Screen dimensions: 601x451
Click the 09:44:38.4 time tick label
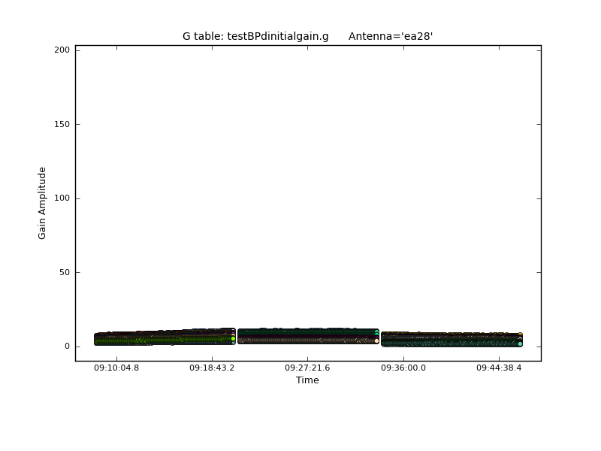tap(499, 368)
